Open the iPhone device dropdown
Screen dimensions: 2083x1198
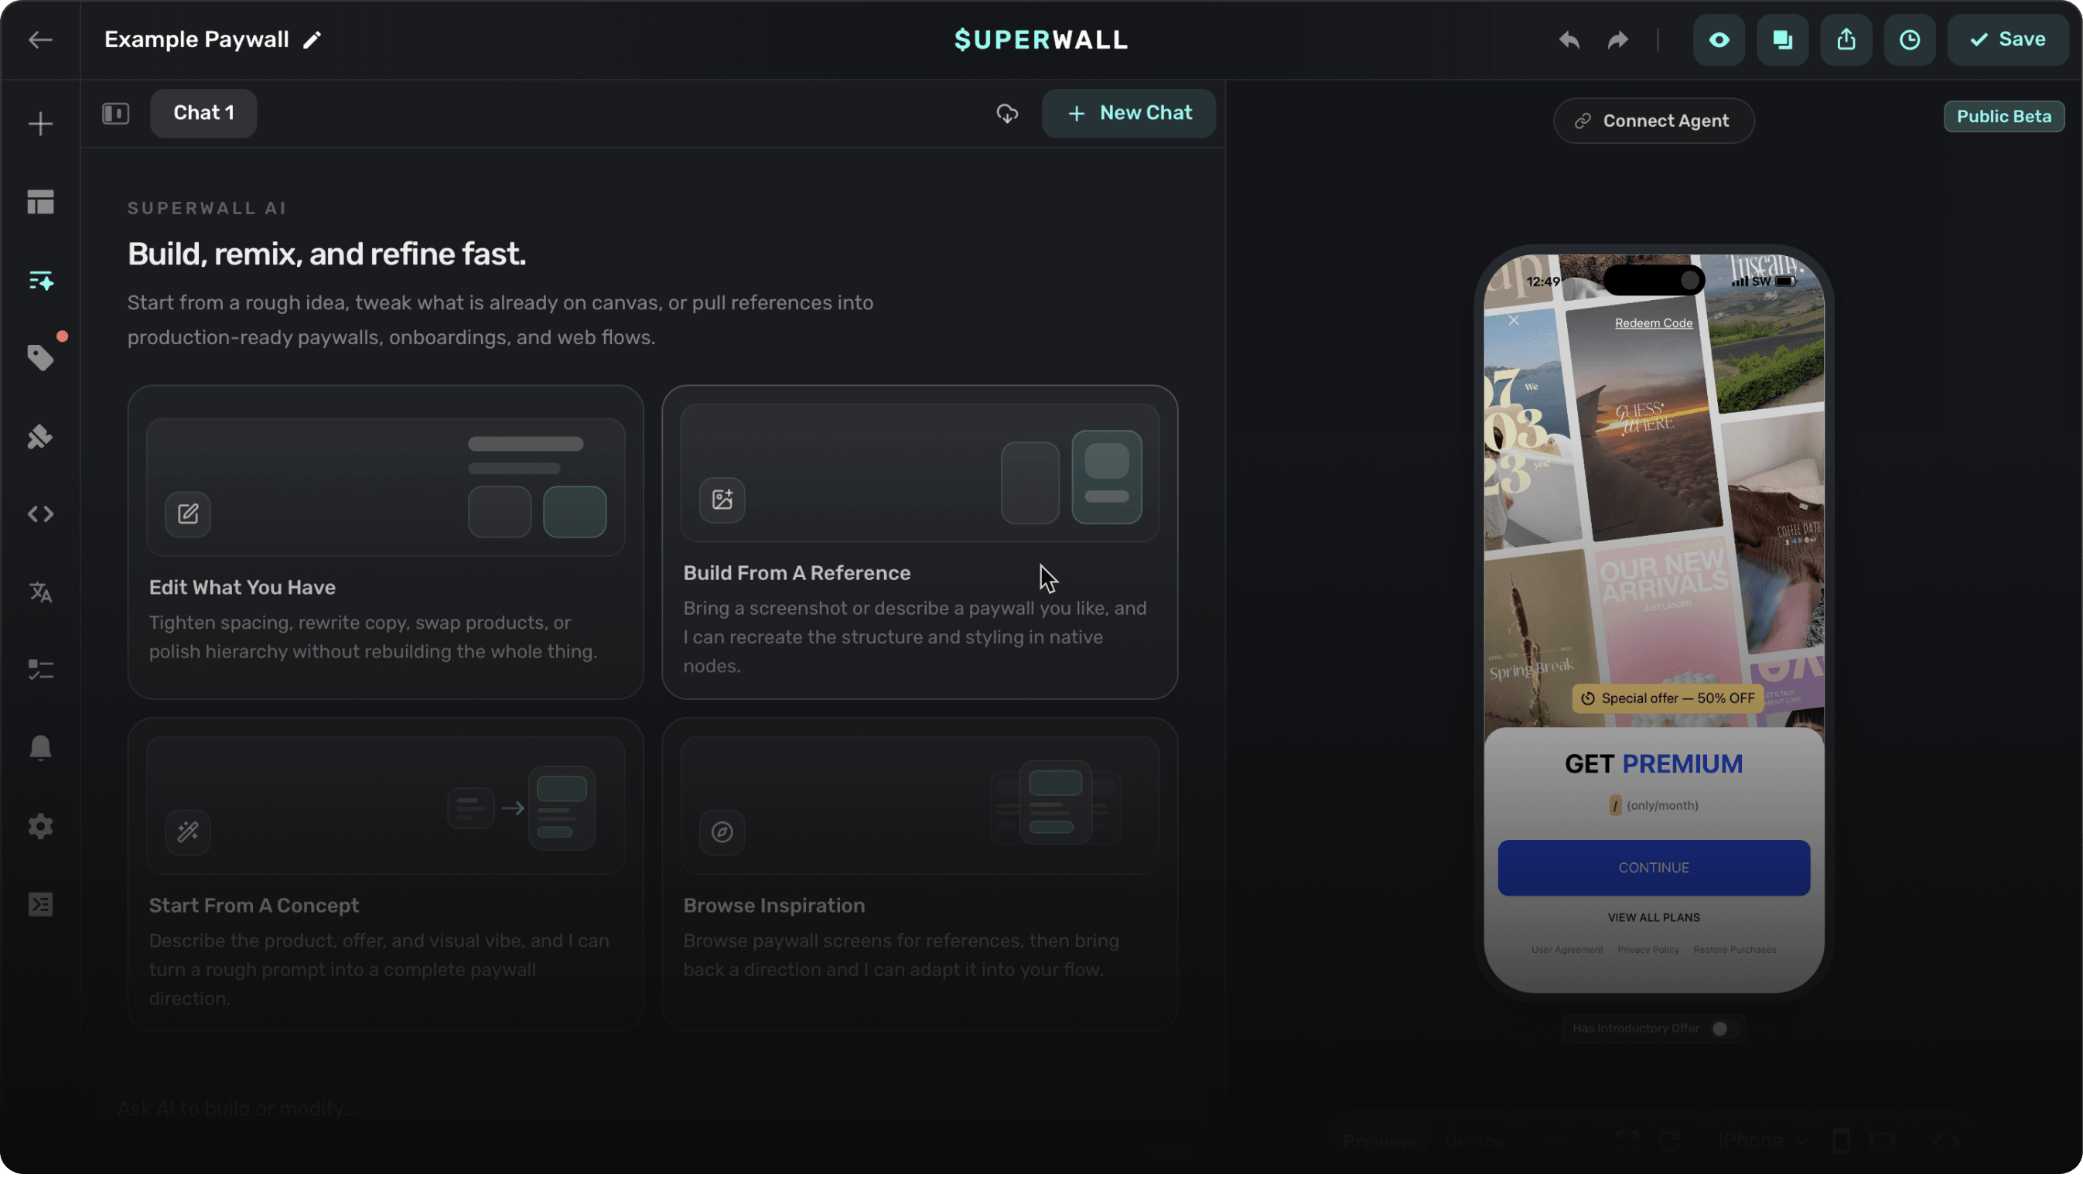[1763, 1142]
